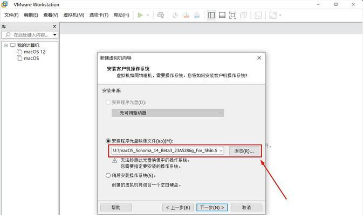This screenshot has height=215, width=363.
Task: Click the green Power On play icon
Action: [140, 15]
